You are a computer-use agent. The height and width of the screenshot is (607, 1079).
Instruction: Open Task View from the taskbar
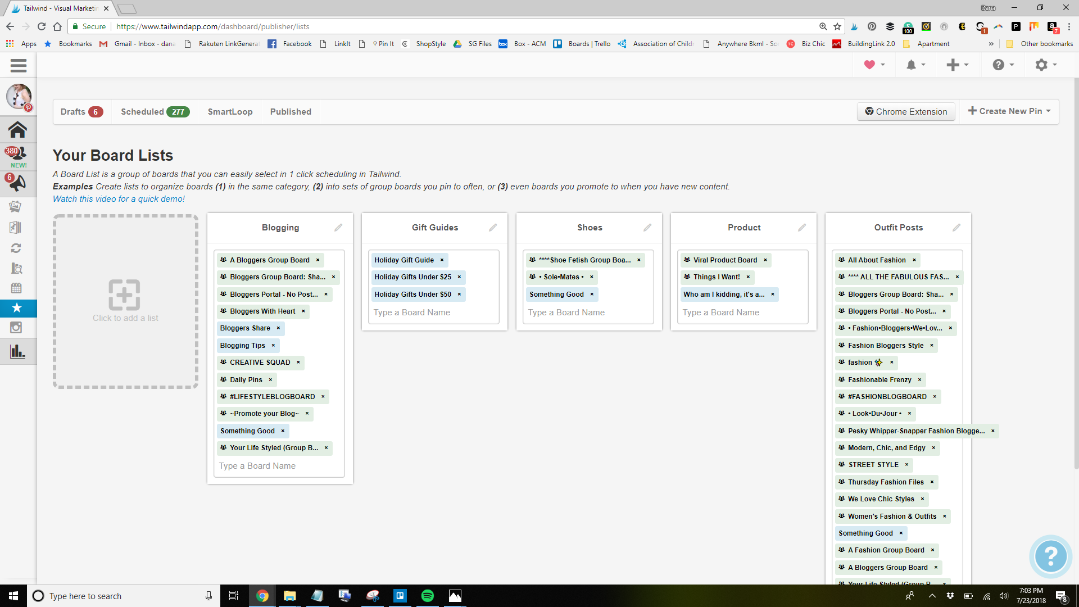coord(234,596)
